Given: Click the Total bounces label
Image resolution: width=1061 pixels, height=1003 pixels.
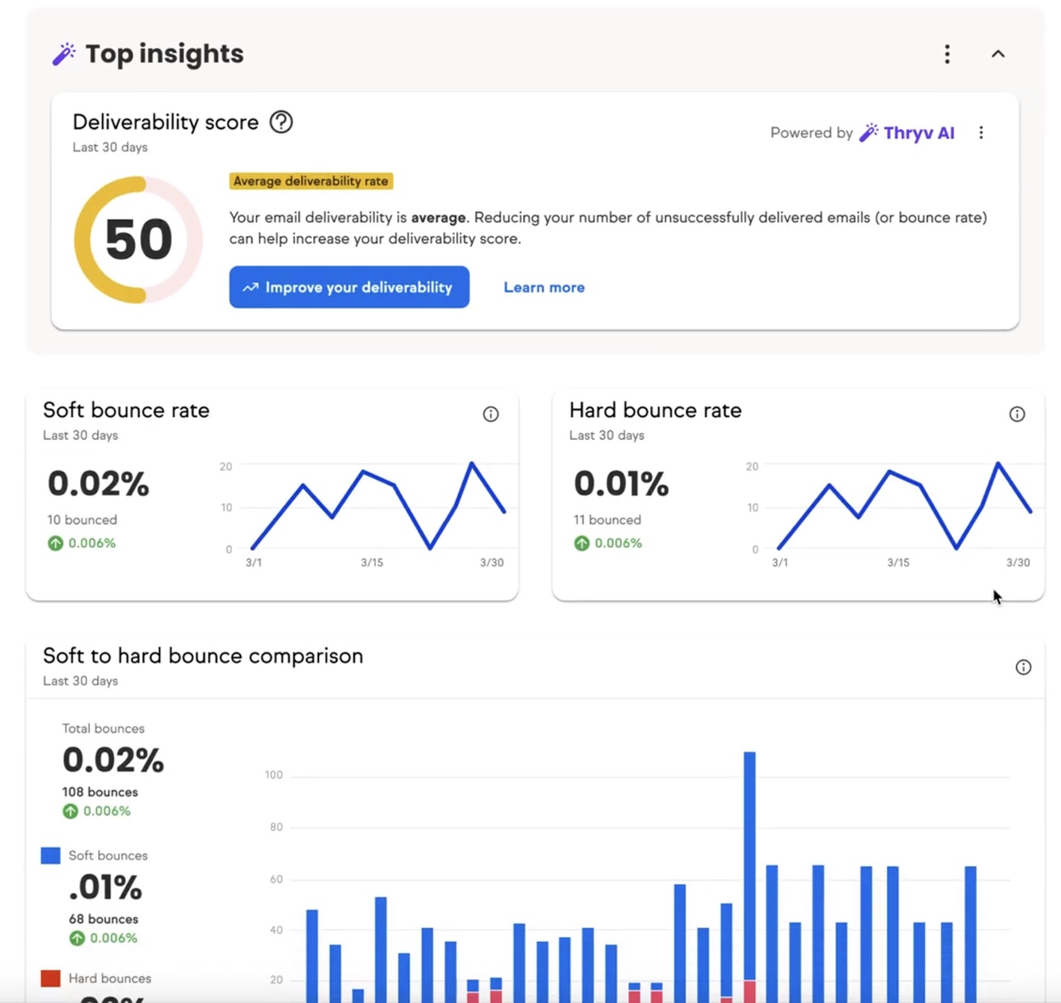Looking at the screenshot, I should click(103, 728).
